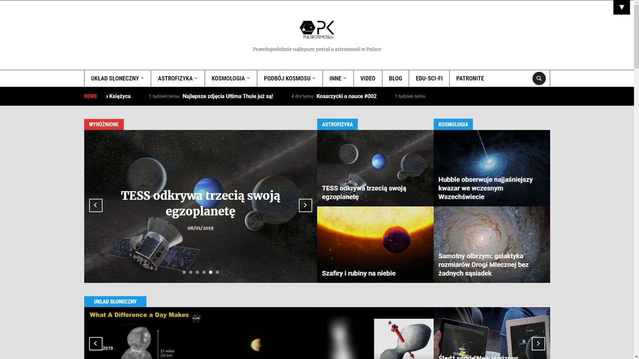This screenshot has width=639, height=359.
Task: Click the black triangle button at top right
Action: pyautogui.click(x=622, y=7)
